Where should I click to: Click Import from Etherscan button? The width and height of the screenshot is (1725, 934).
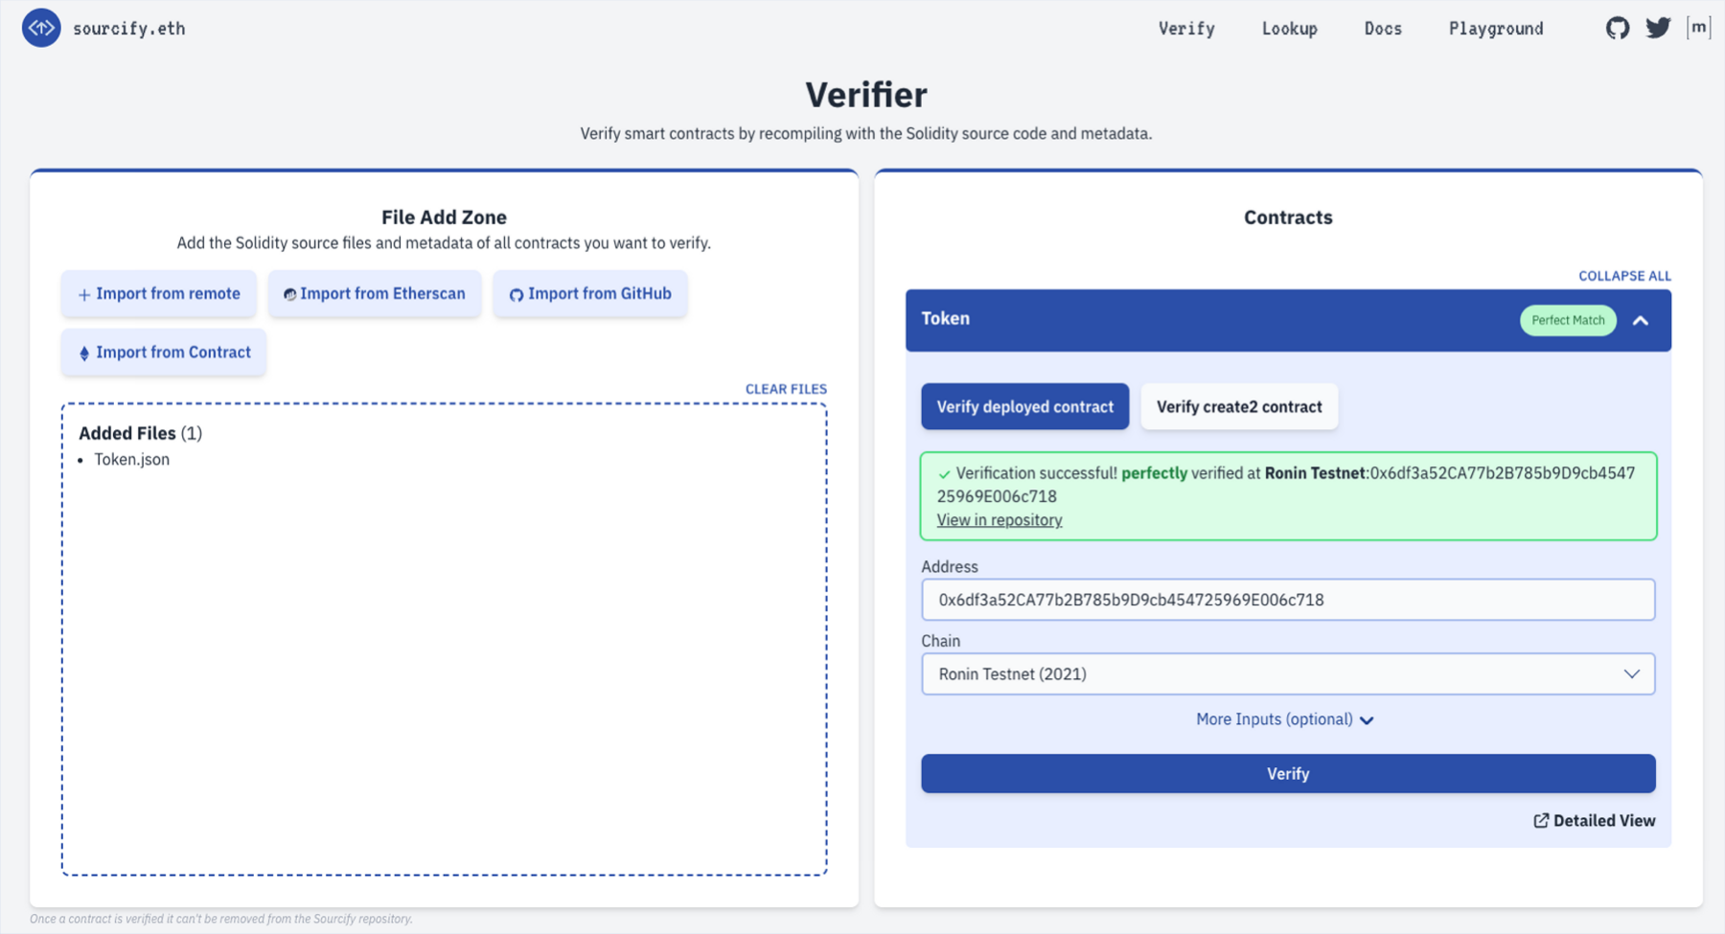(x=375, y=294)
